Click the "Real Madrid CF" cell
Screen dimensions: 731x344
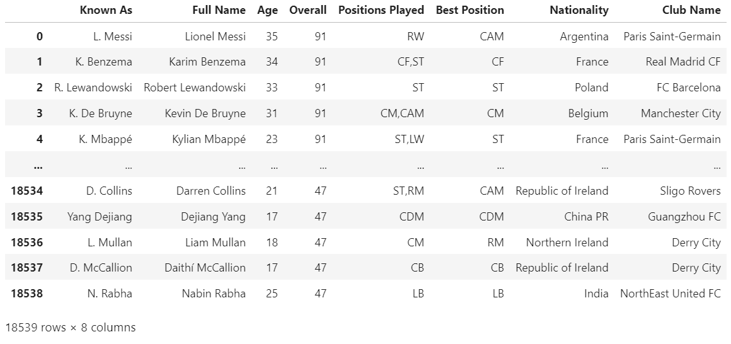click(682, 62)
